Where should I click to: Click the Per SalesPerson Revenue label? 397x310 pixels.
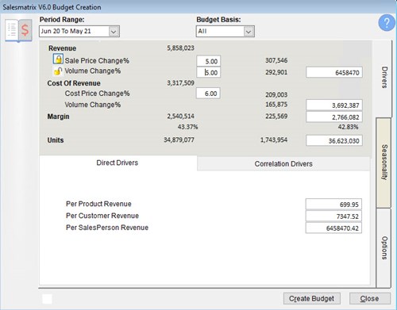107,228
